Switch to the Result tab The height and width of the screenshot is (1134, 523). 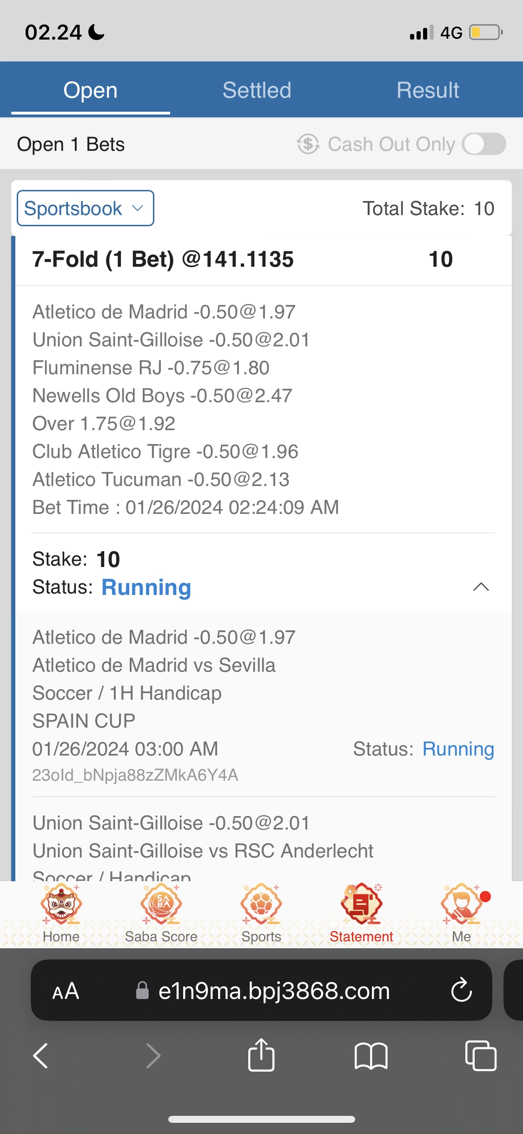click(x=428, y=90)
